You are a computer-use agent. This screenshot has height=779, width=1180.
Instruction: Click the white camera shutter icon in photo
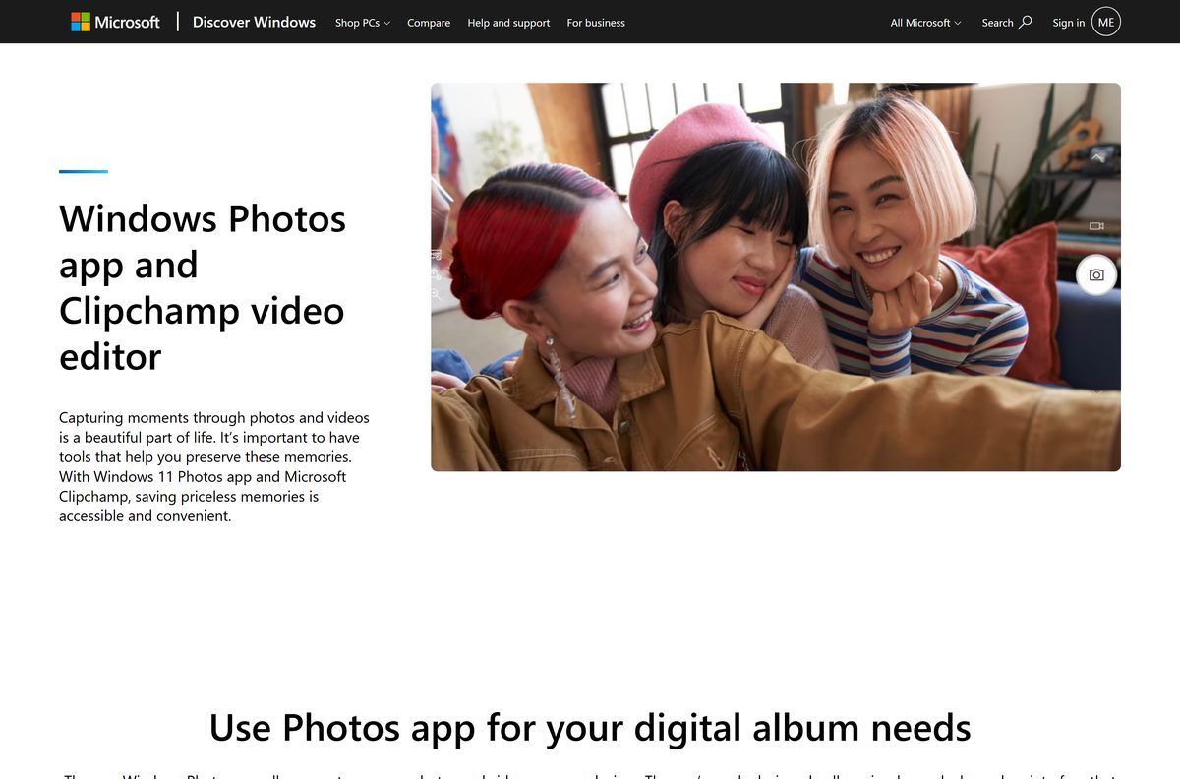click(x=1096, y=275)
